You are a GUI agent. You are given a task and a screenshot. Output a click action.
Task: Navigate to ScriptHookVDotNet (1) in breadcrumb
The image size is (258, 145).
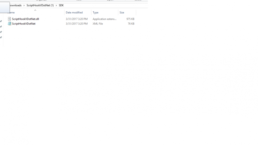[40, 5]
